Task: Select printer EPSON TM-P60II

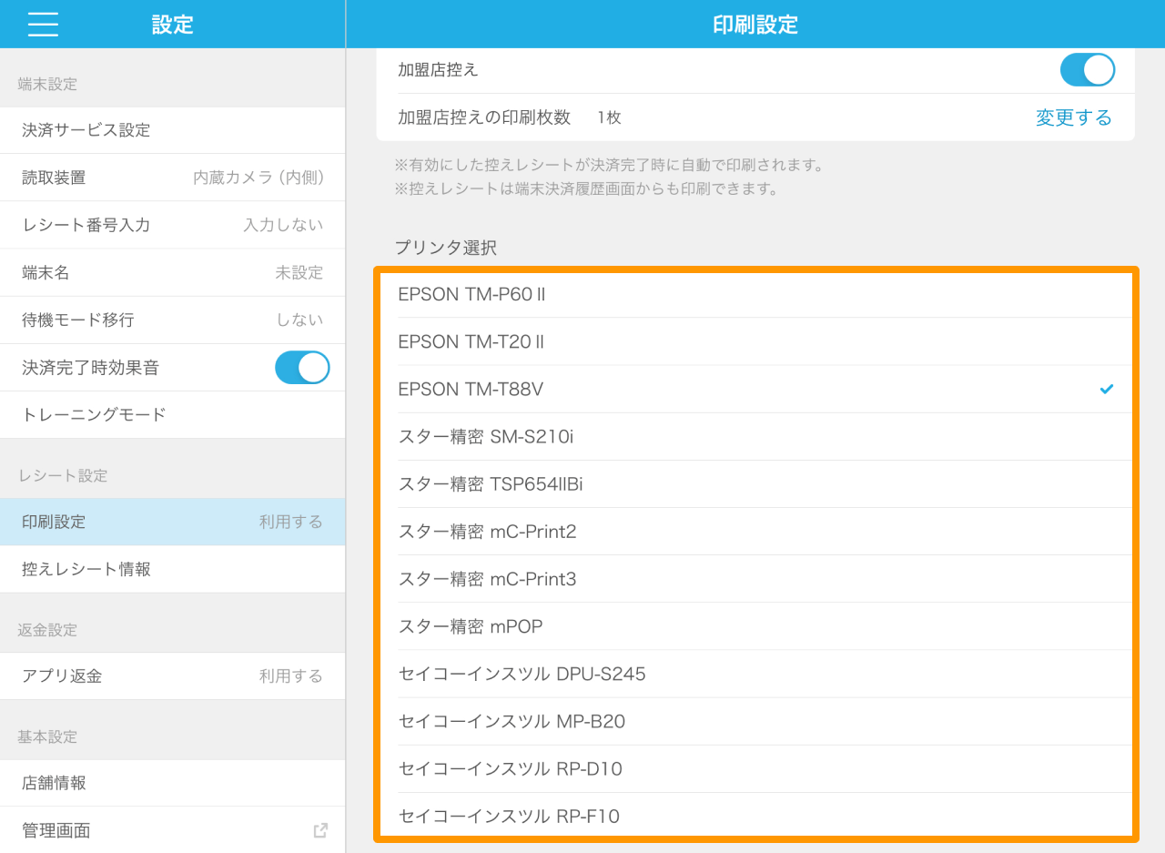Action: [755, 294]
